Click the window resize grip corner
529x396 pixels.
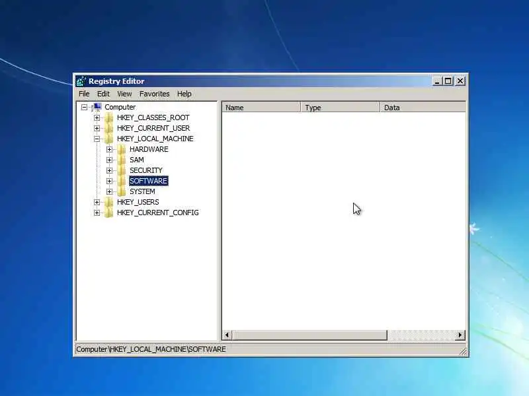[464, 351]
